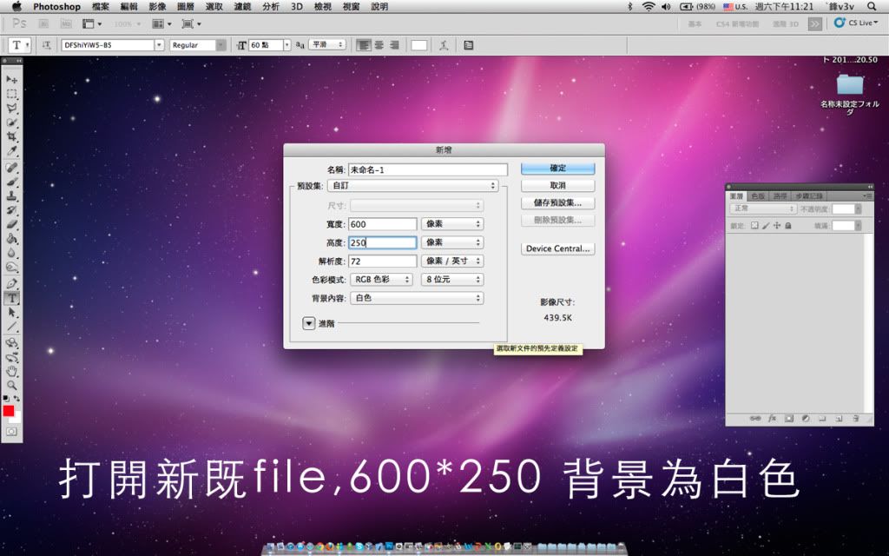
Task: Expand the 進階 advanced options triangle
Action: pos(309,323)
